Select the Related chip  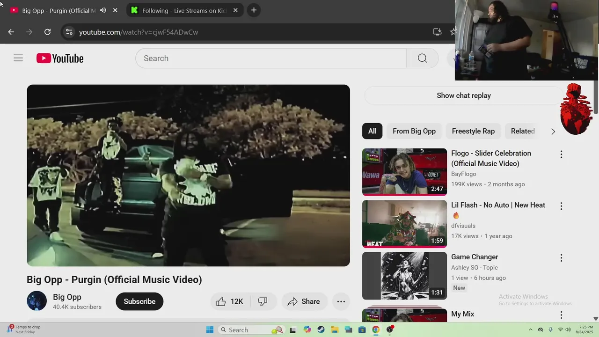[x=523, y=131]
